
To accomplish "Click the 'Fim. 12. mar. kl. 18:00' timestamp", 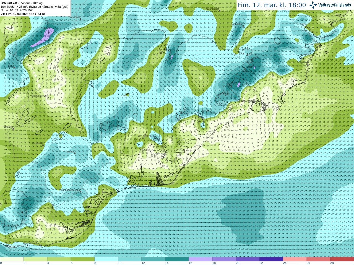I will coord(272,5).
